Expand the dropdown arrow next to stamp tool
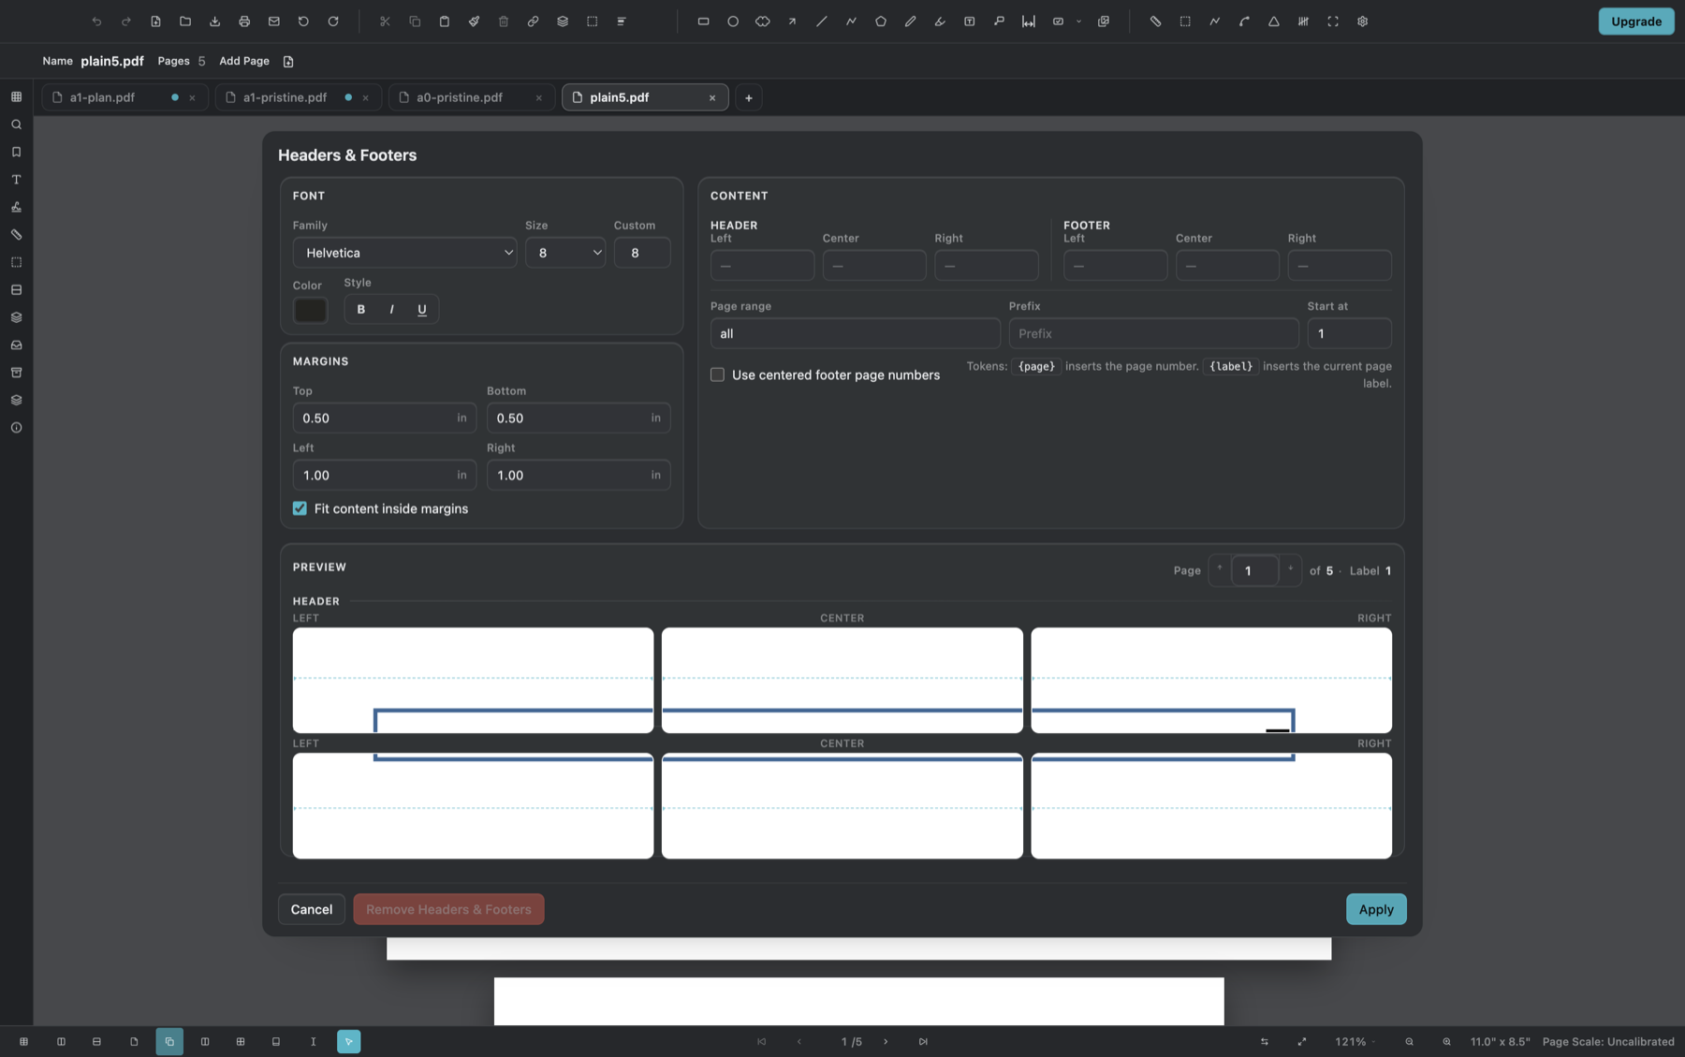This screenshot has height=1057, width=1685. (x=1078, y=22)
